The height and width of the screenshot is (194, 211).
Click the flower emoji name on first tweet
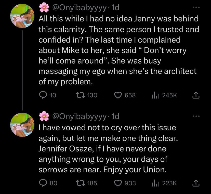click(x=44, y=8)
